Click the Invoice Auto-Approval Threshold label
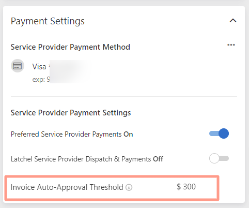The height and width of the screenshot is (208, 249). coord(67,187)
